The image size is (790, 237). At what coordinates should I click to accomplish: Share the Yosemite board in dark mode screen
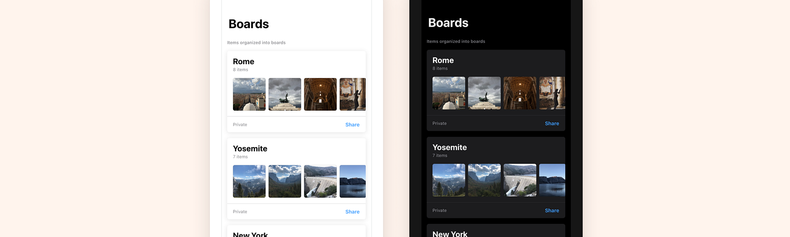[552, 210]
